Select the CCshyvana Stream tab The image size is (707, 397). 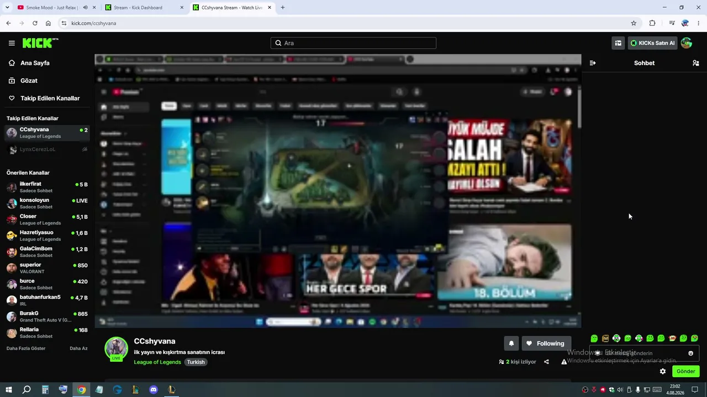tap(233, 8)
